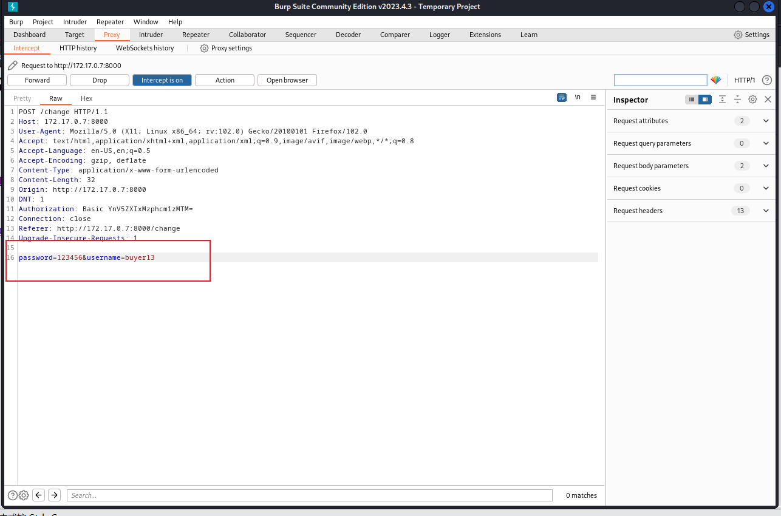Screen dimensions: 781x516
Task: Switch editor to Raw view
Action: [x=56, y=98]
